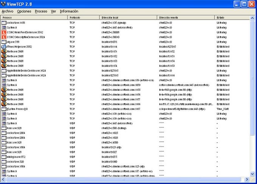Sort by the Dirección remota column header

[186, 17]
